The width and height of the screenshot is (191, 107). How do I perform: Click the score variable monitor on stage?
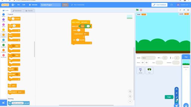click(x=184, y=14)
